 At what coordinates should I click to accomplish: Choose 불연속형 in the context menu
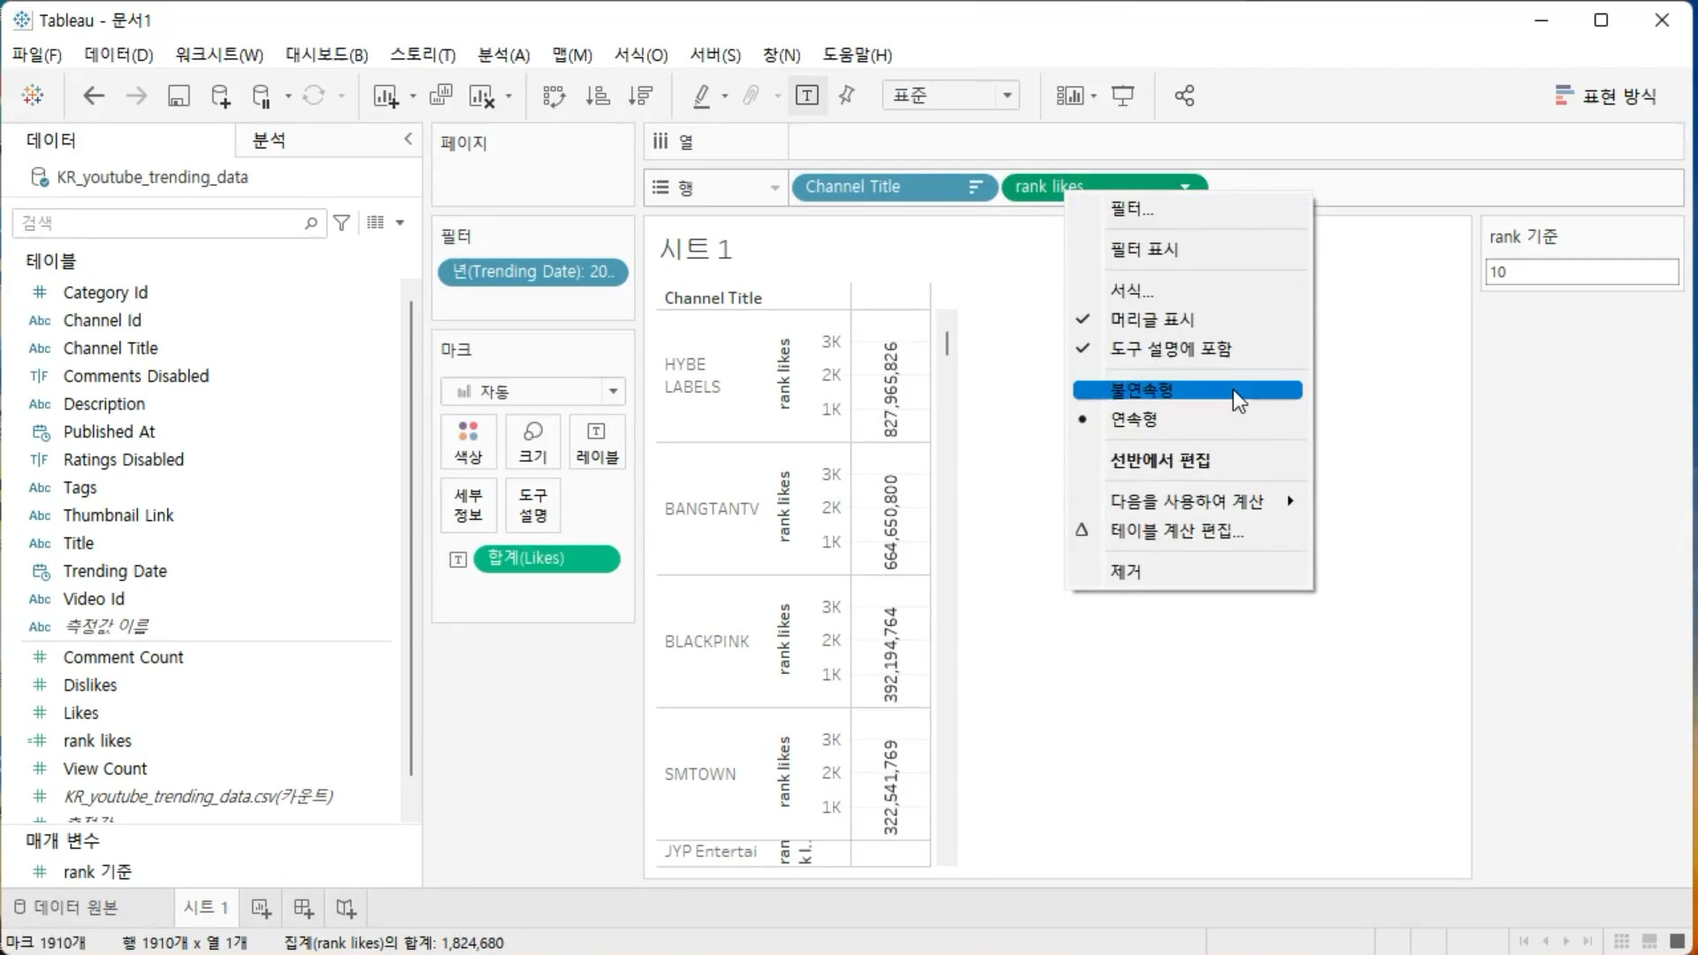pos(1142,390)
